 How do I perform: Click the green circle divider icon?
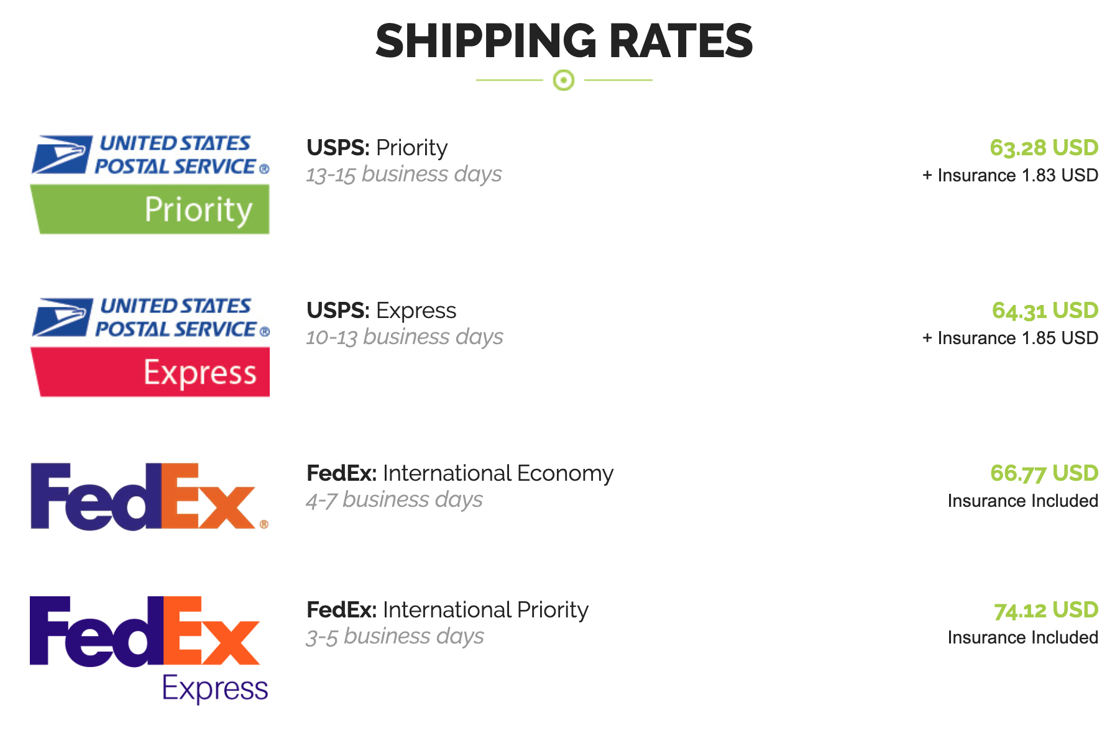coord(564,80)
